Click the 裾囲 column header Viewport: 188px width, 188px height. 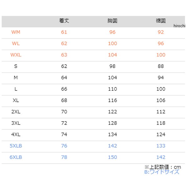pyautogui.click(x=160, y=21)
